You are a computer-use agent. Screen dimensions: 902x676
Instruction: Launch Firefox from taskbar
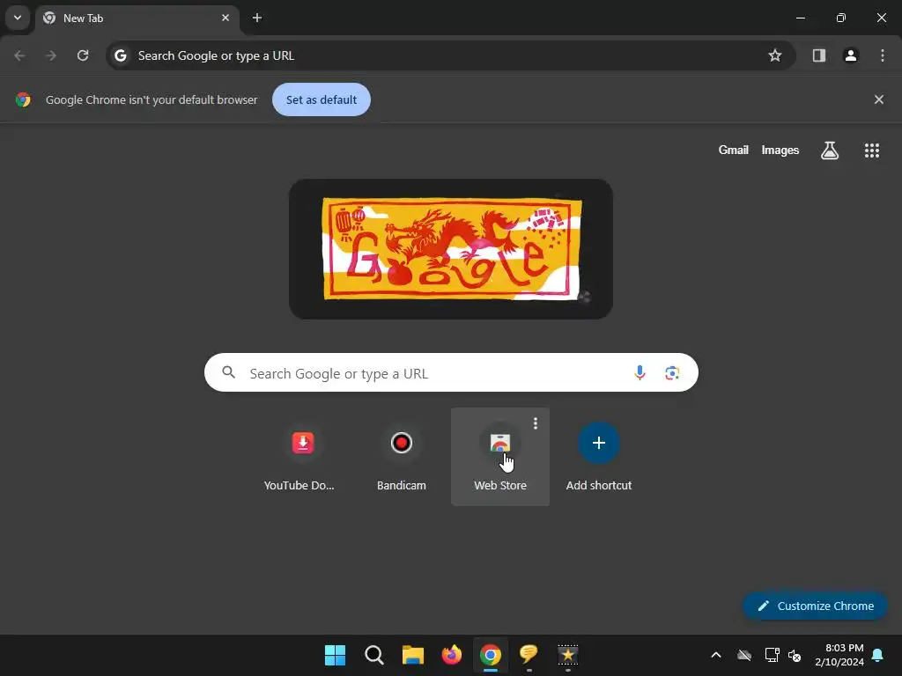click(452, 655)
